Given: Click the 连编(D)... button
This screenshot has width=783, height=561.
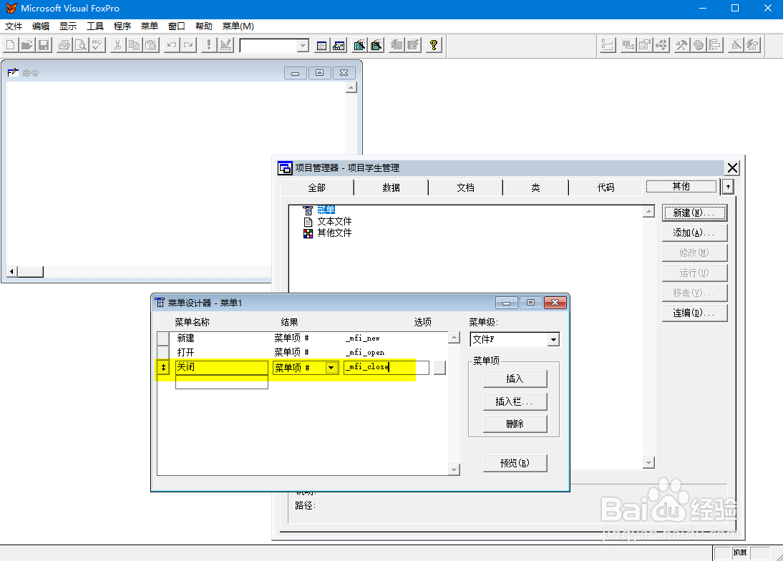Looking at the screenshot, I should [694, 313].
